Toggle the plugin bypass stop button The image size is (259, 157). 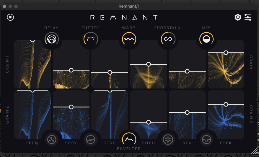coord(10,17)
